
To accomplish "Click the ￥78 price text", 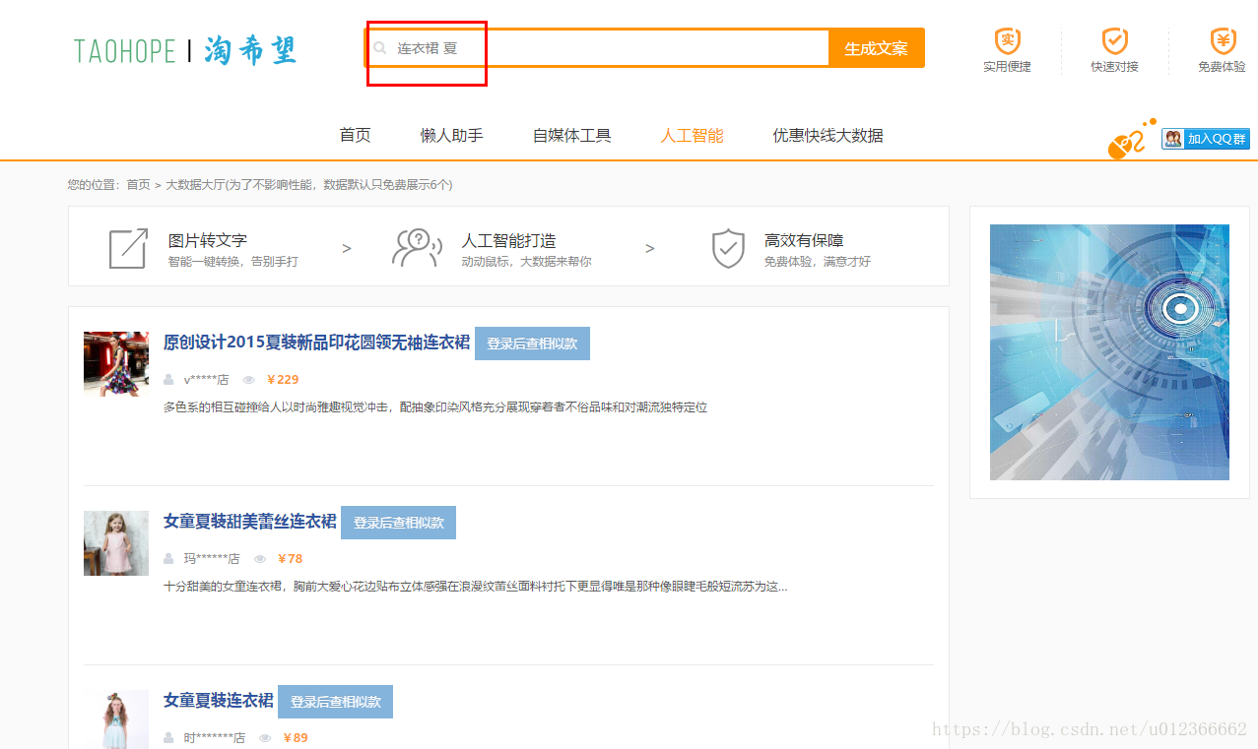I will coord(291,558).
